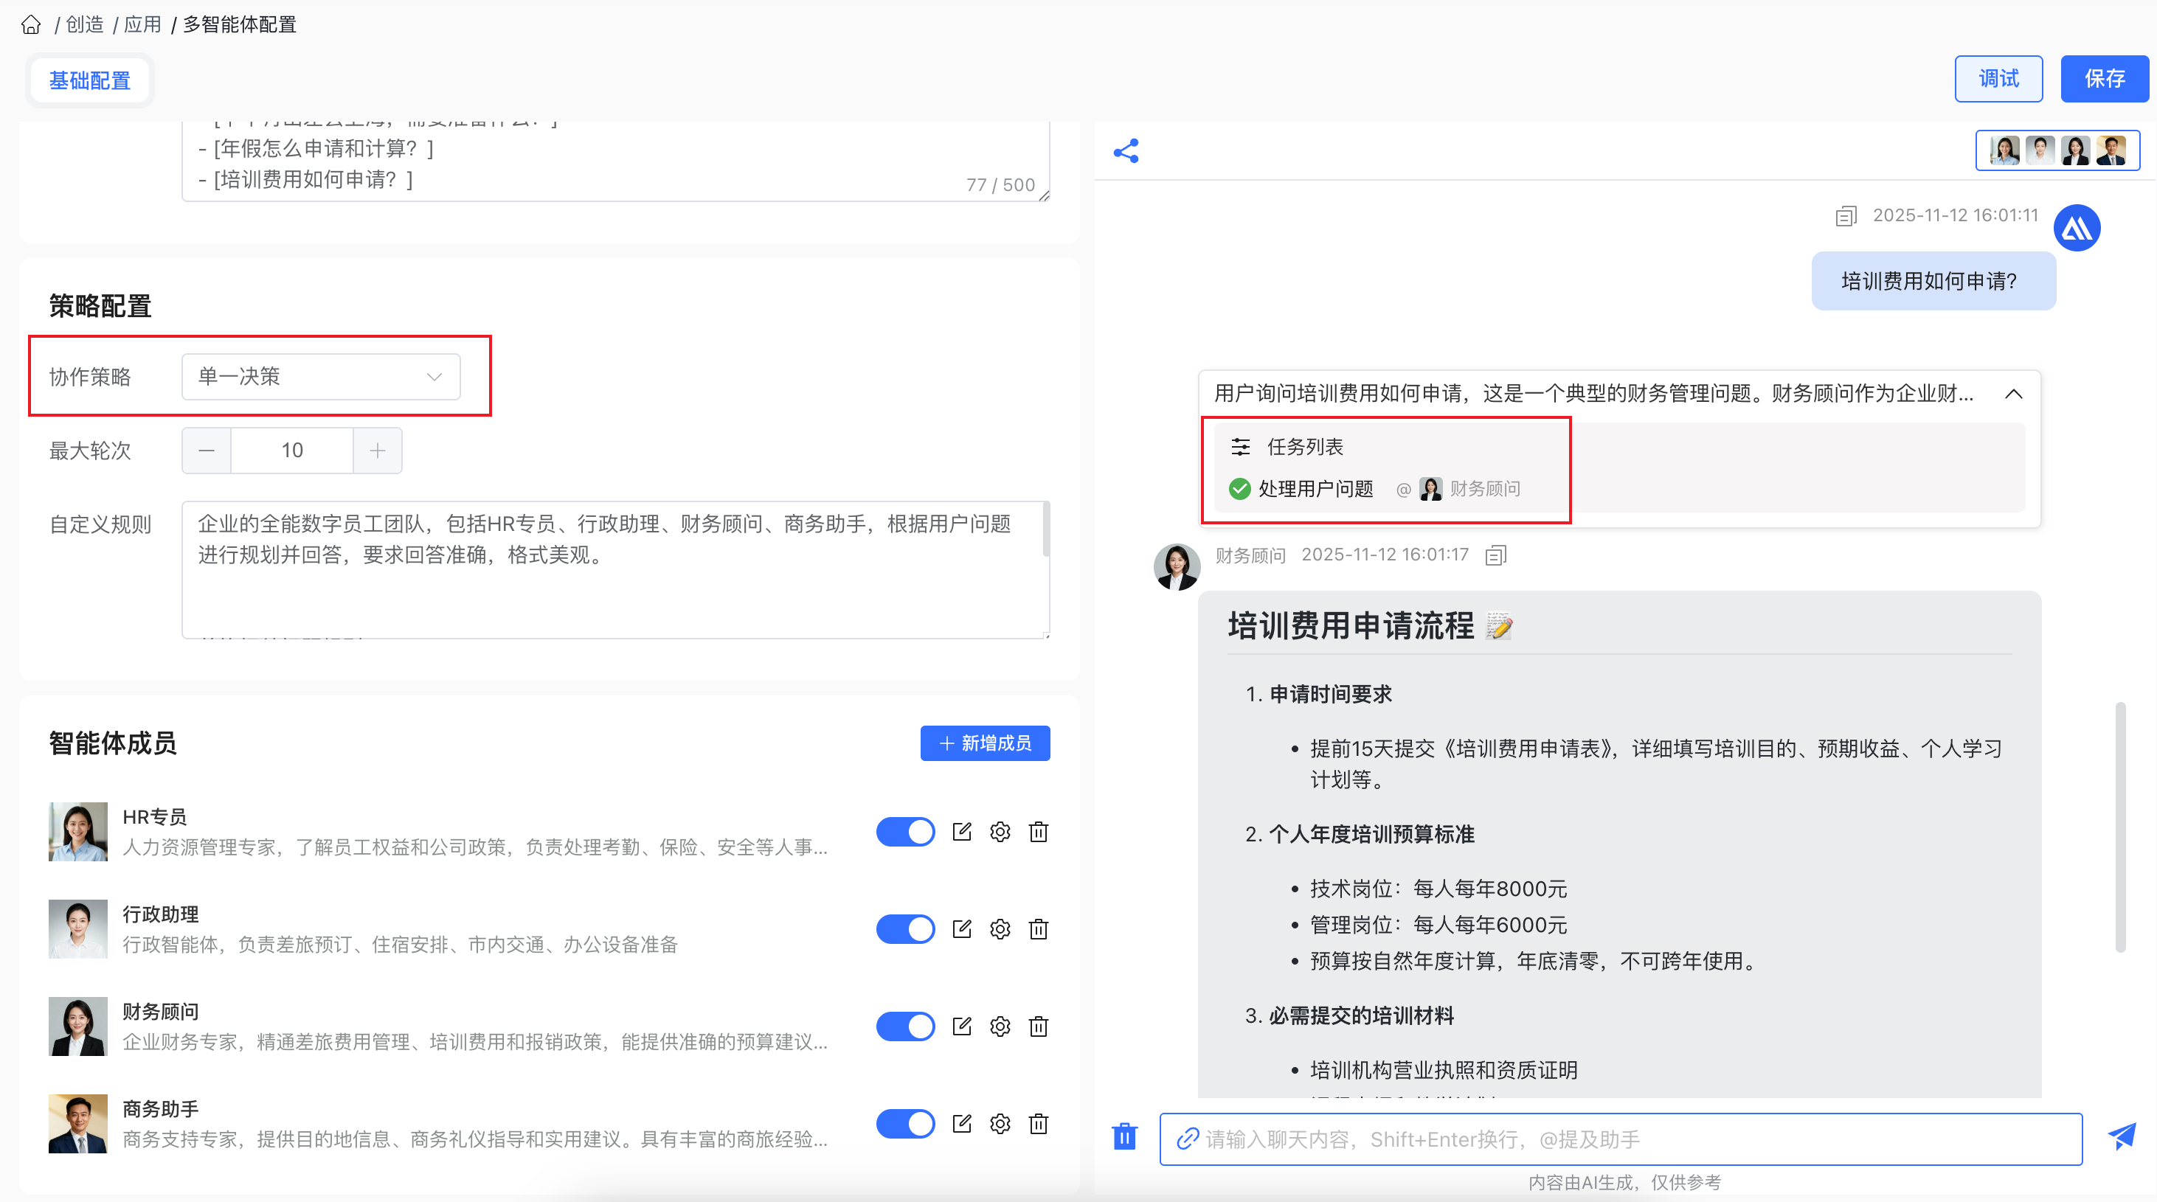Viewport: 2157px width, 1202px height.
Task: Click the home icon in breadcrumb
Action: pos(31,25)
